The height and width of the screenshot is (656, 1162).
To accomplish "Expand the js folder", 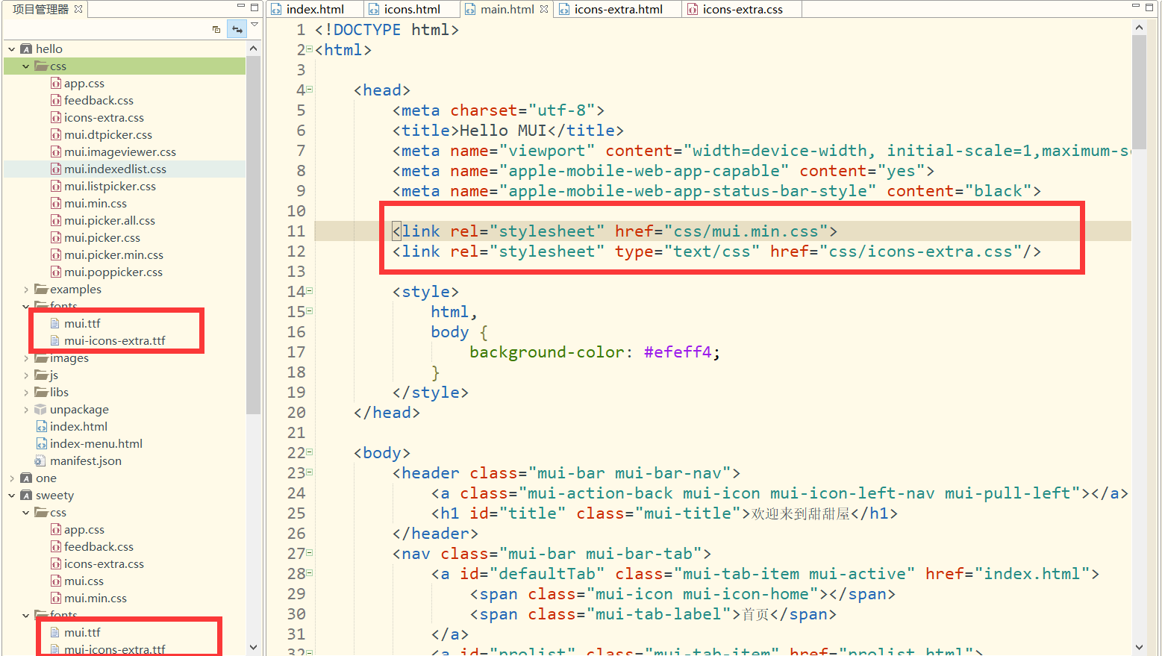I will tap(26, 375).
